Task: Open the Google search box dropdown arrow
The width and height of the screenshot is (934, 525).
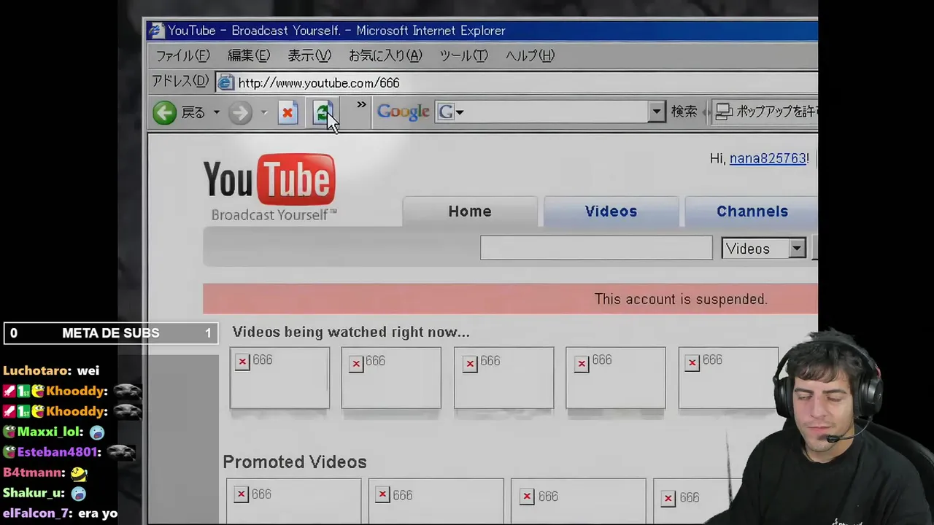Action: 656,112
